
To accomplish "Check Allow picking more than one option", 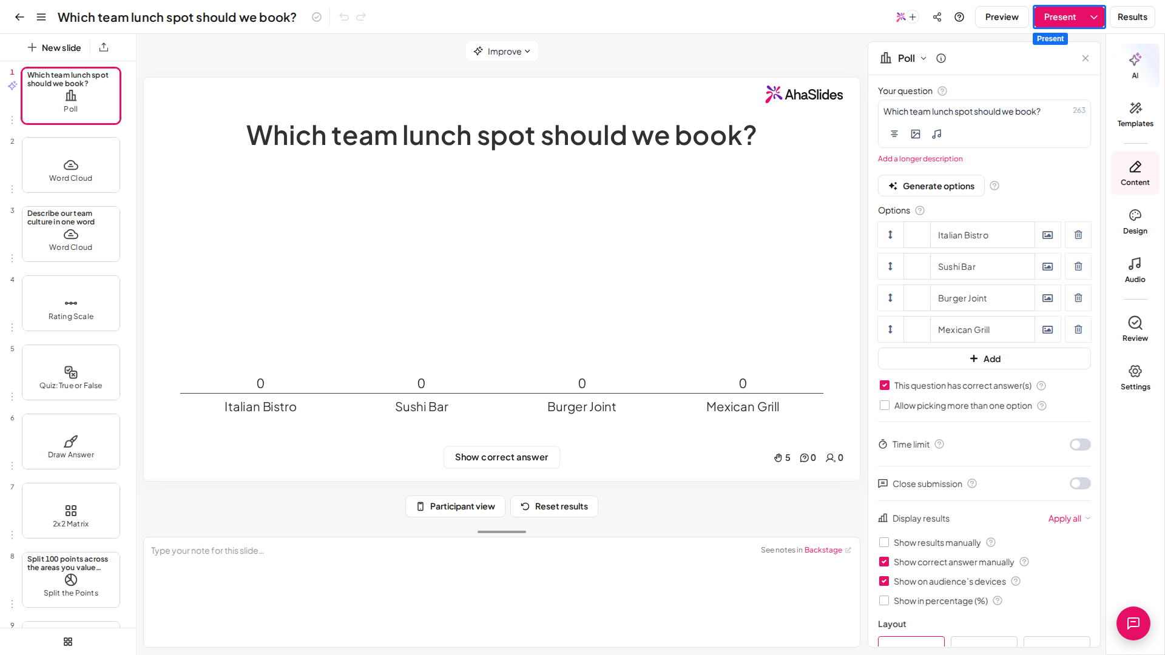I will (885, 406).
